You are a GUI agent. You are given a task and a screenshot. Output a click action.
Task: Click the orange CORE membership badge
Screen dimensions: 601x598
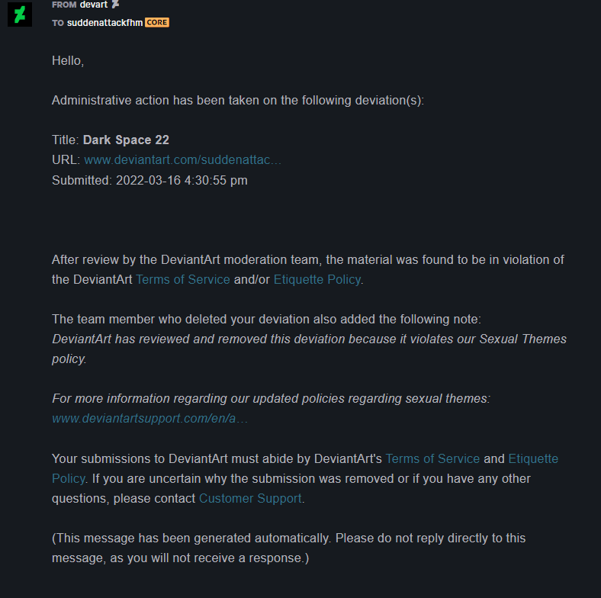pyautogui.click(x=157, y=23)
